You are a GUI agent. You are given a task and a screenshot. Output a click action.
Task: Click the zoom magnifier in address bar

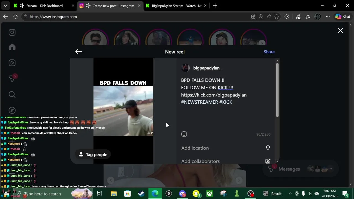point(261,17)
